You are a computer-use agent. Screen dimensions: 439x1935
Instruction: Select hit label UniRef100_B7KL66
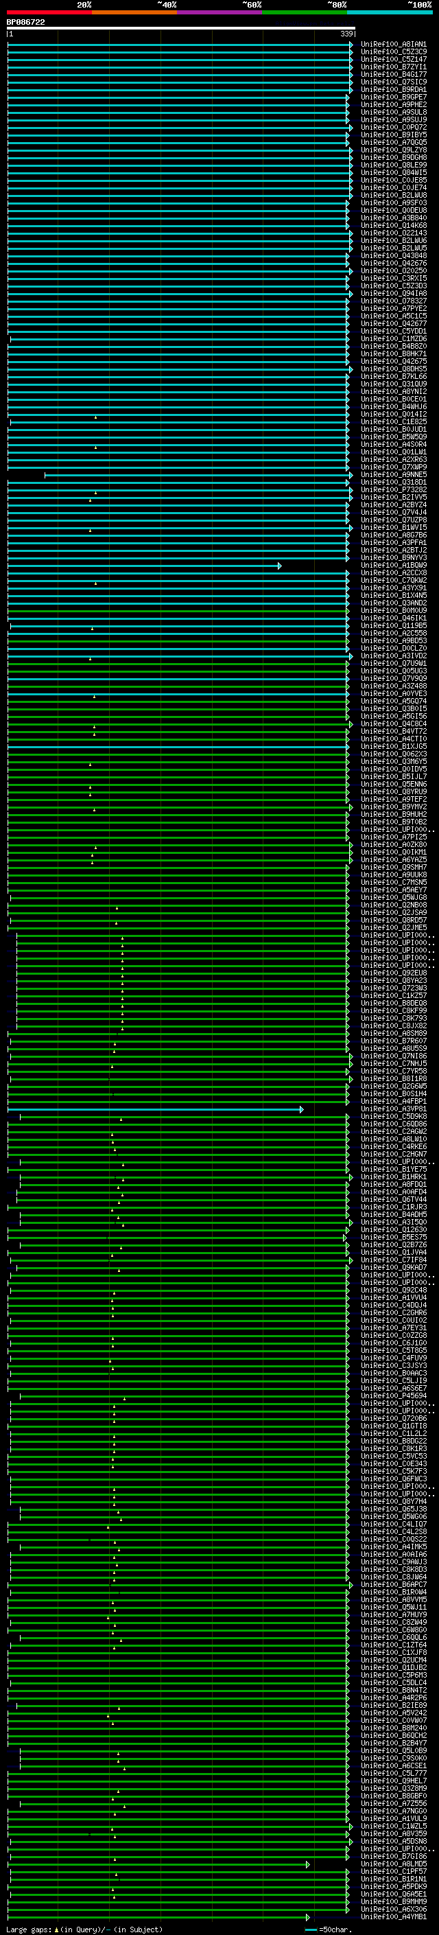(393, 376)
